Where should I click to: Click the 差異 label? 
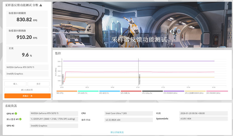pyautogui.click(x=11, y=48)
